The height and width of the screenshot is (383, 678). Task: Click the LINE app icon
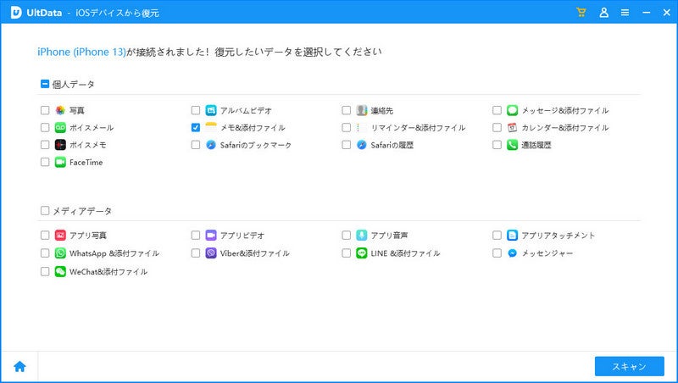point(362,253)
